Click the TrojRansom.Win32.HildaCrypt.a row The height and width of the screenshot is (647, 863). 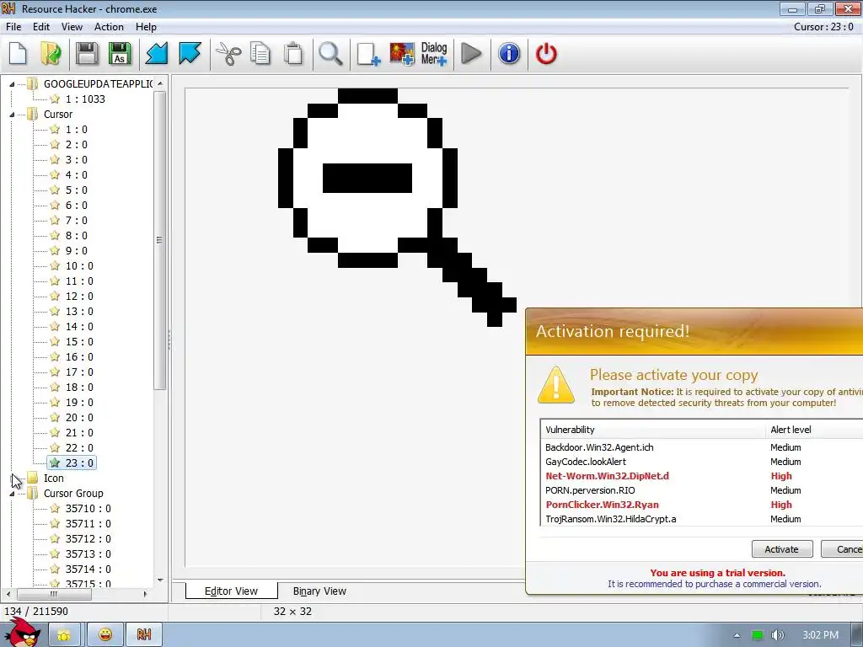point(702,519)
